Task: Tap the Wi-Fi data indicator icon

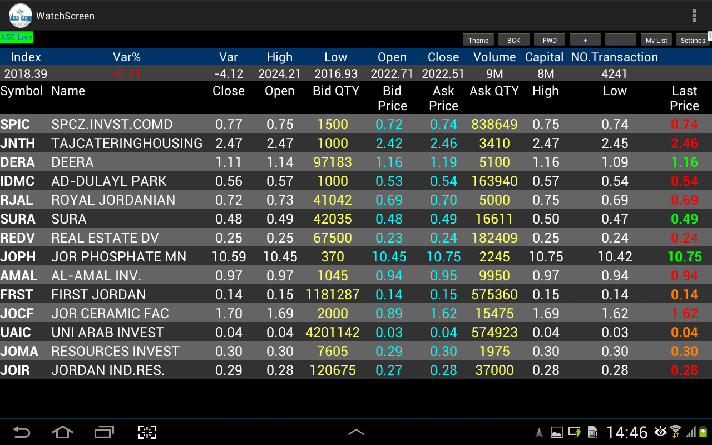Action: [x=676, y=432]
